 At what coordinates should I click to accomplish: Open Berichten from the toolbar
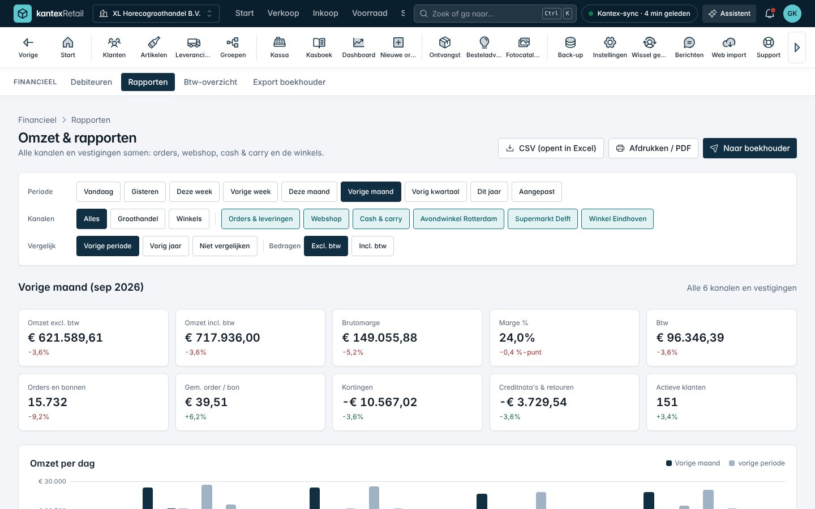[x=689, y=48]
